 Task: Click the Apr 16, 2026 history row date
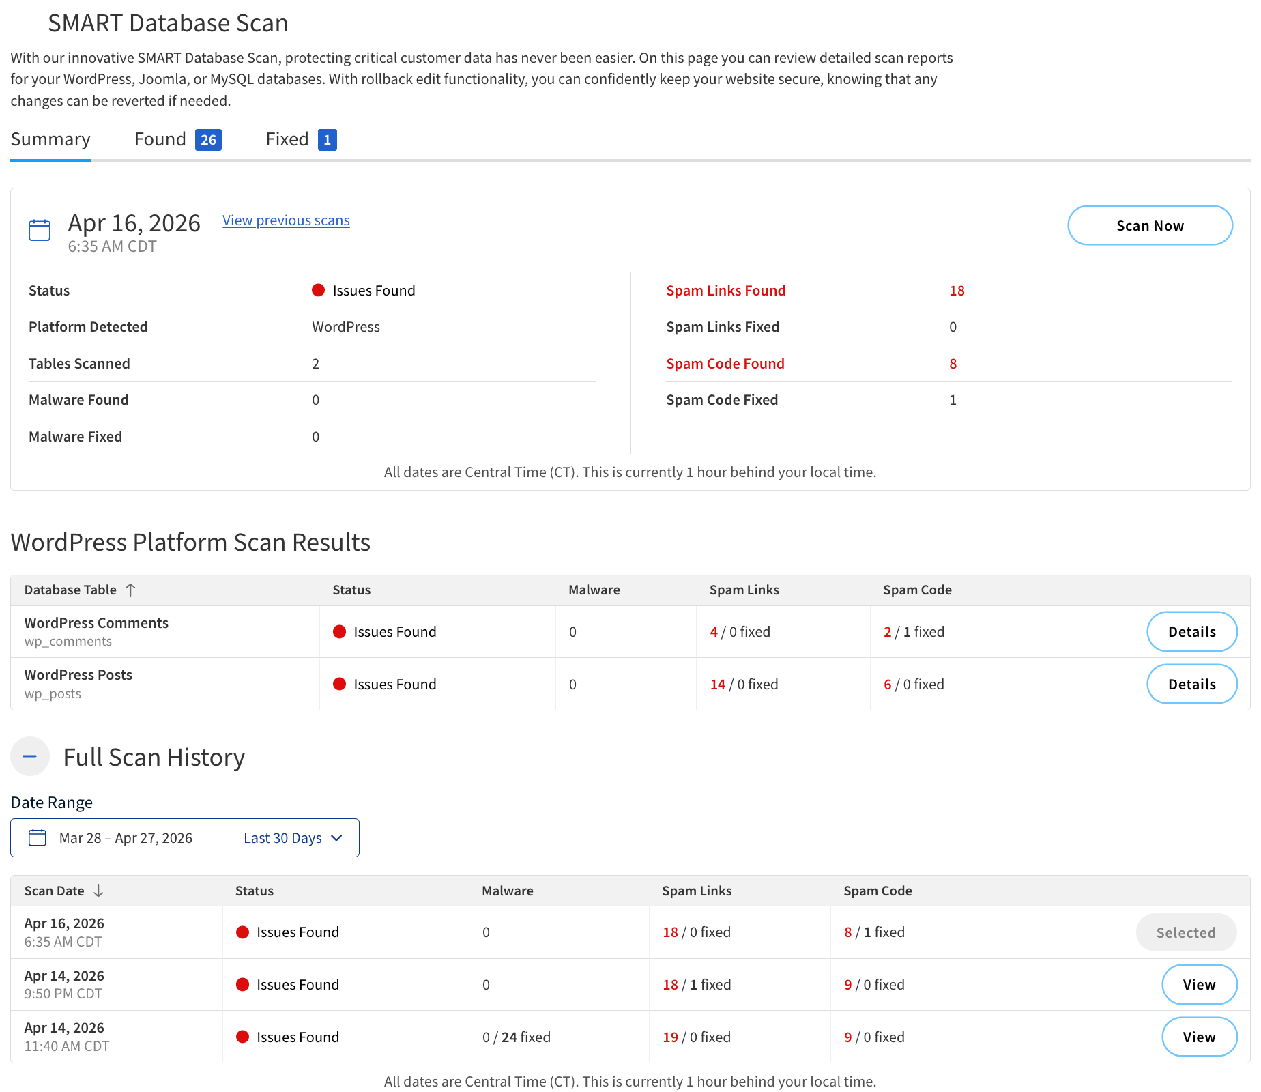coord(64,923)
